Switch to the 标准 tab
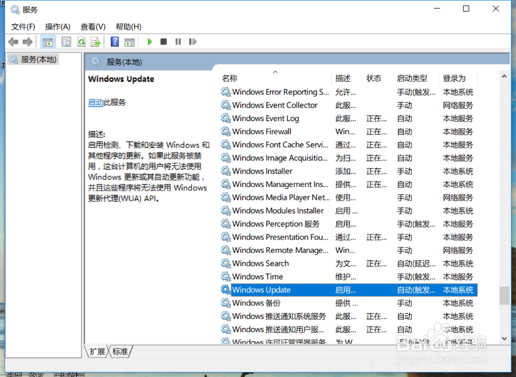This screenshot has width=516, height=377. 120,351
